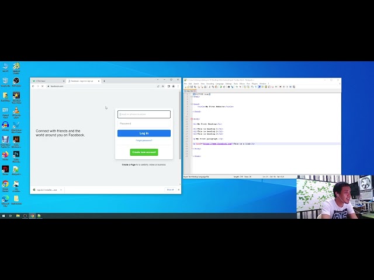Click the Chrome page vertical scrollbar
The width and height of the screenshot is (374, 280).
[x=180, y=125]
